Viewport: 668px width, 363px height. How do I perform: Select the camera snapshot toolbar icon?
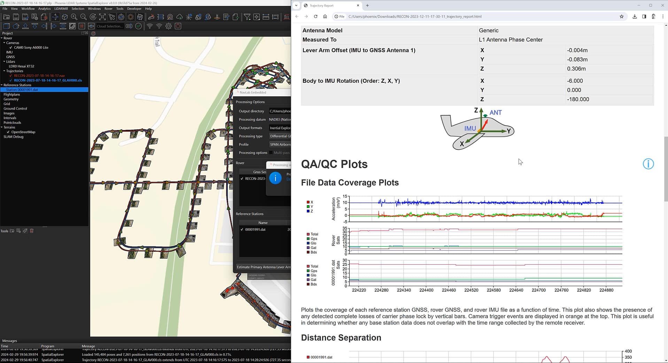93,17
